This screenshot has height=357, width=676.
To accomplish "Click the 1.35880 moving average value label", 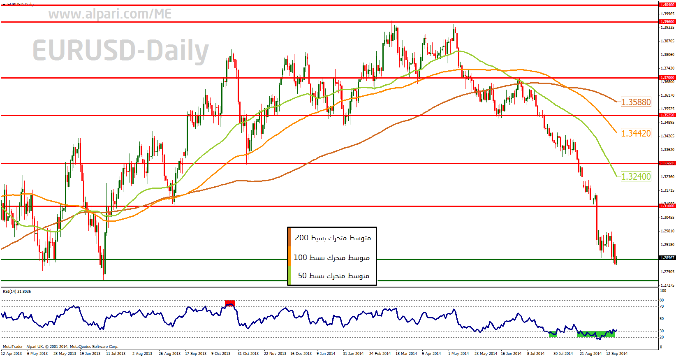I will pos(636,102).
